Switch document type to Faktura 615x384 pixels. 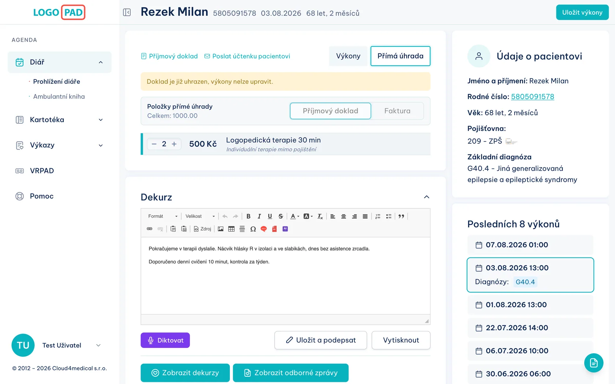(397, 111)
